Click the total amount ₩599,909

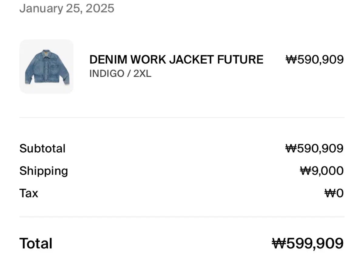click(x=308, y=244)
